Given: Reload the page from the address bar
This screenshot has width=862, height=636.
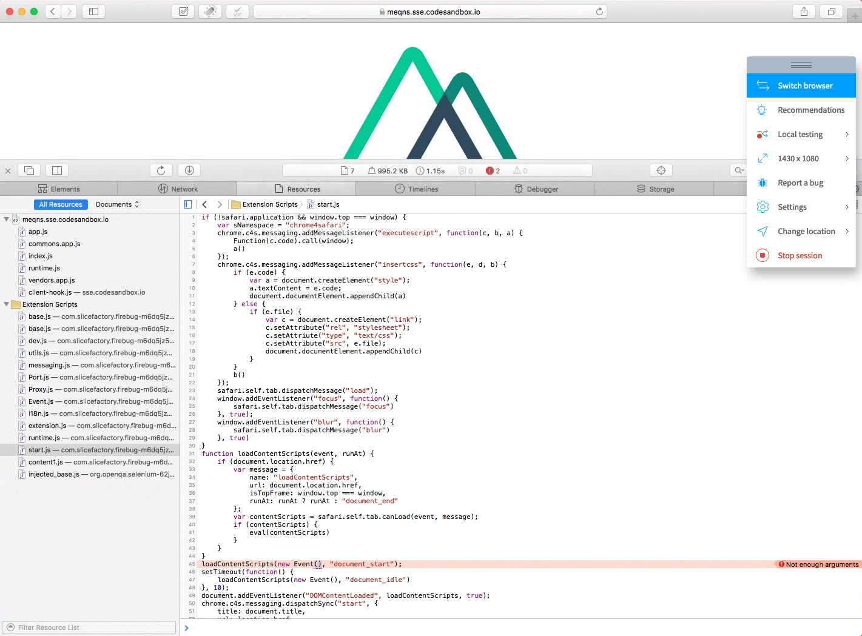Looking at the screenshot, I should pyautogui.click(x=599, y=12).
